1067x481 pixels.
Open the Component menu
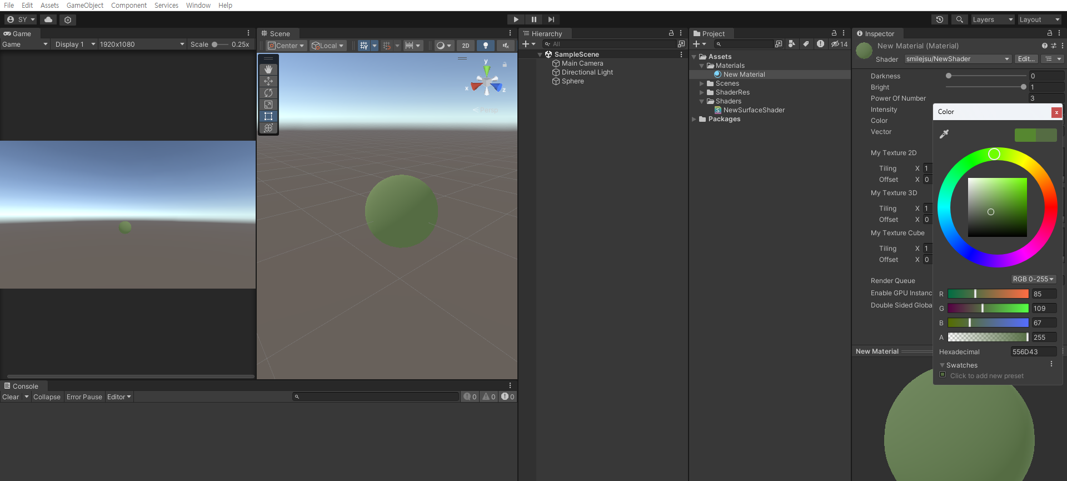[129, 6]
